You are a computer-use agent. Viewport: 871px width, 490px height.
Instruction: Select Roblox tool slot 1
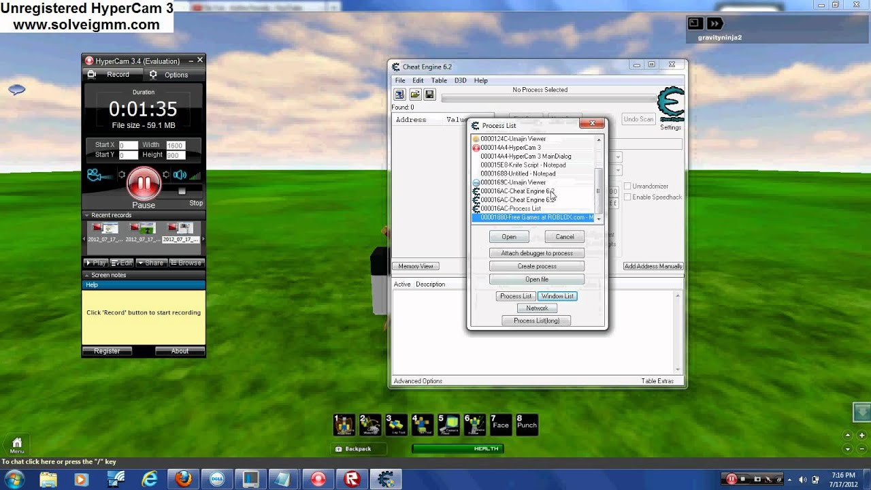pyautogui.click(x=344, y=425)
